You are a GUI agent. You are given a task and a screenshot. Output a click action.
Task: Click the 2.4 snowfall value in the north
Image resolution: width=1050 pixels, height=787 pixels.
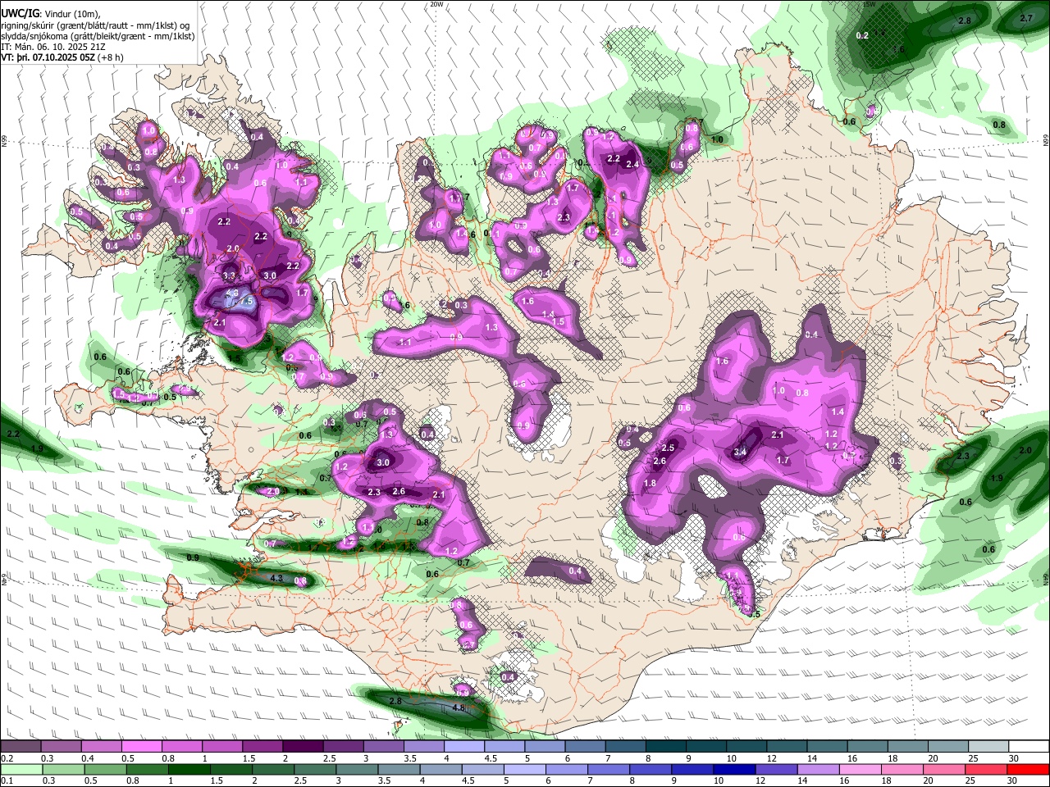(632, 164)
